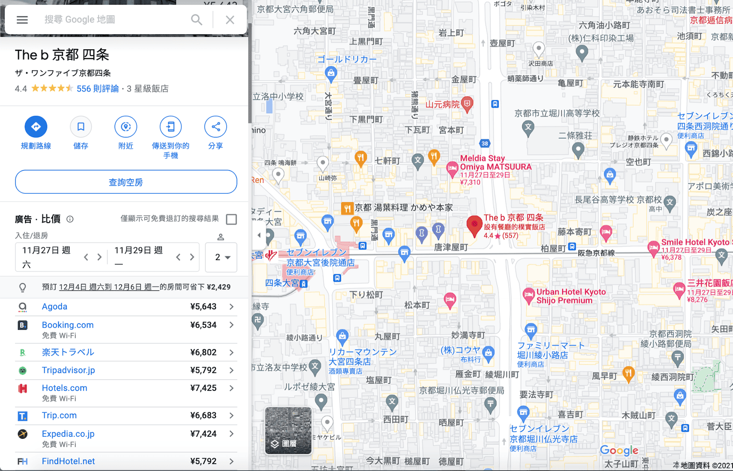Click the 京都堀川仏光寺郵便局 post office marker
733x471 pixels.
pos(491,404)
